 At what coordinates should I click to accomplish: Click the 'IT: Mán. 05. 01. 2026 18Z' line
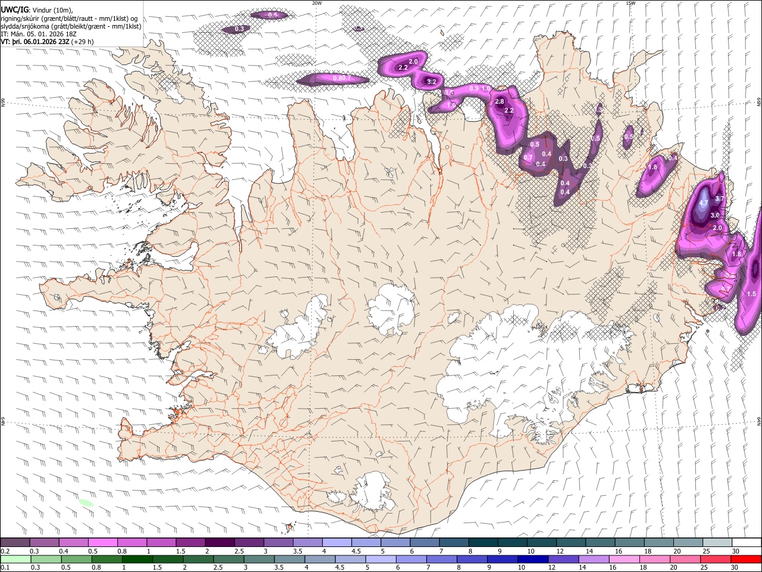[x=38, y=34]
